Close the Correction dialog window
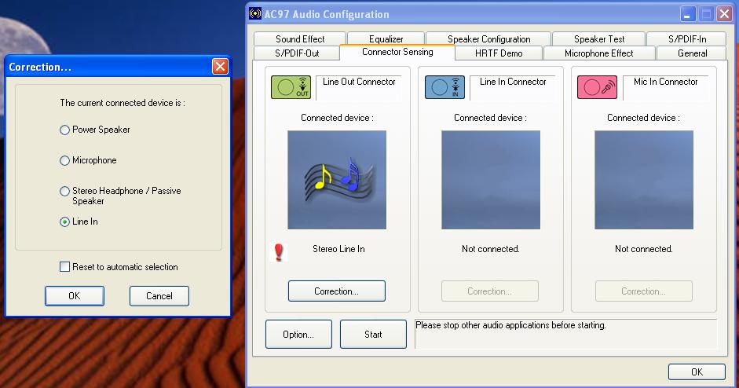The image size is (739, 388). [x=220, y=67]
